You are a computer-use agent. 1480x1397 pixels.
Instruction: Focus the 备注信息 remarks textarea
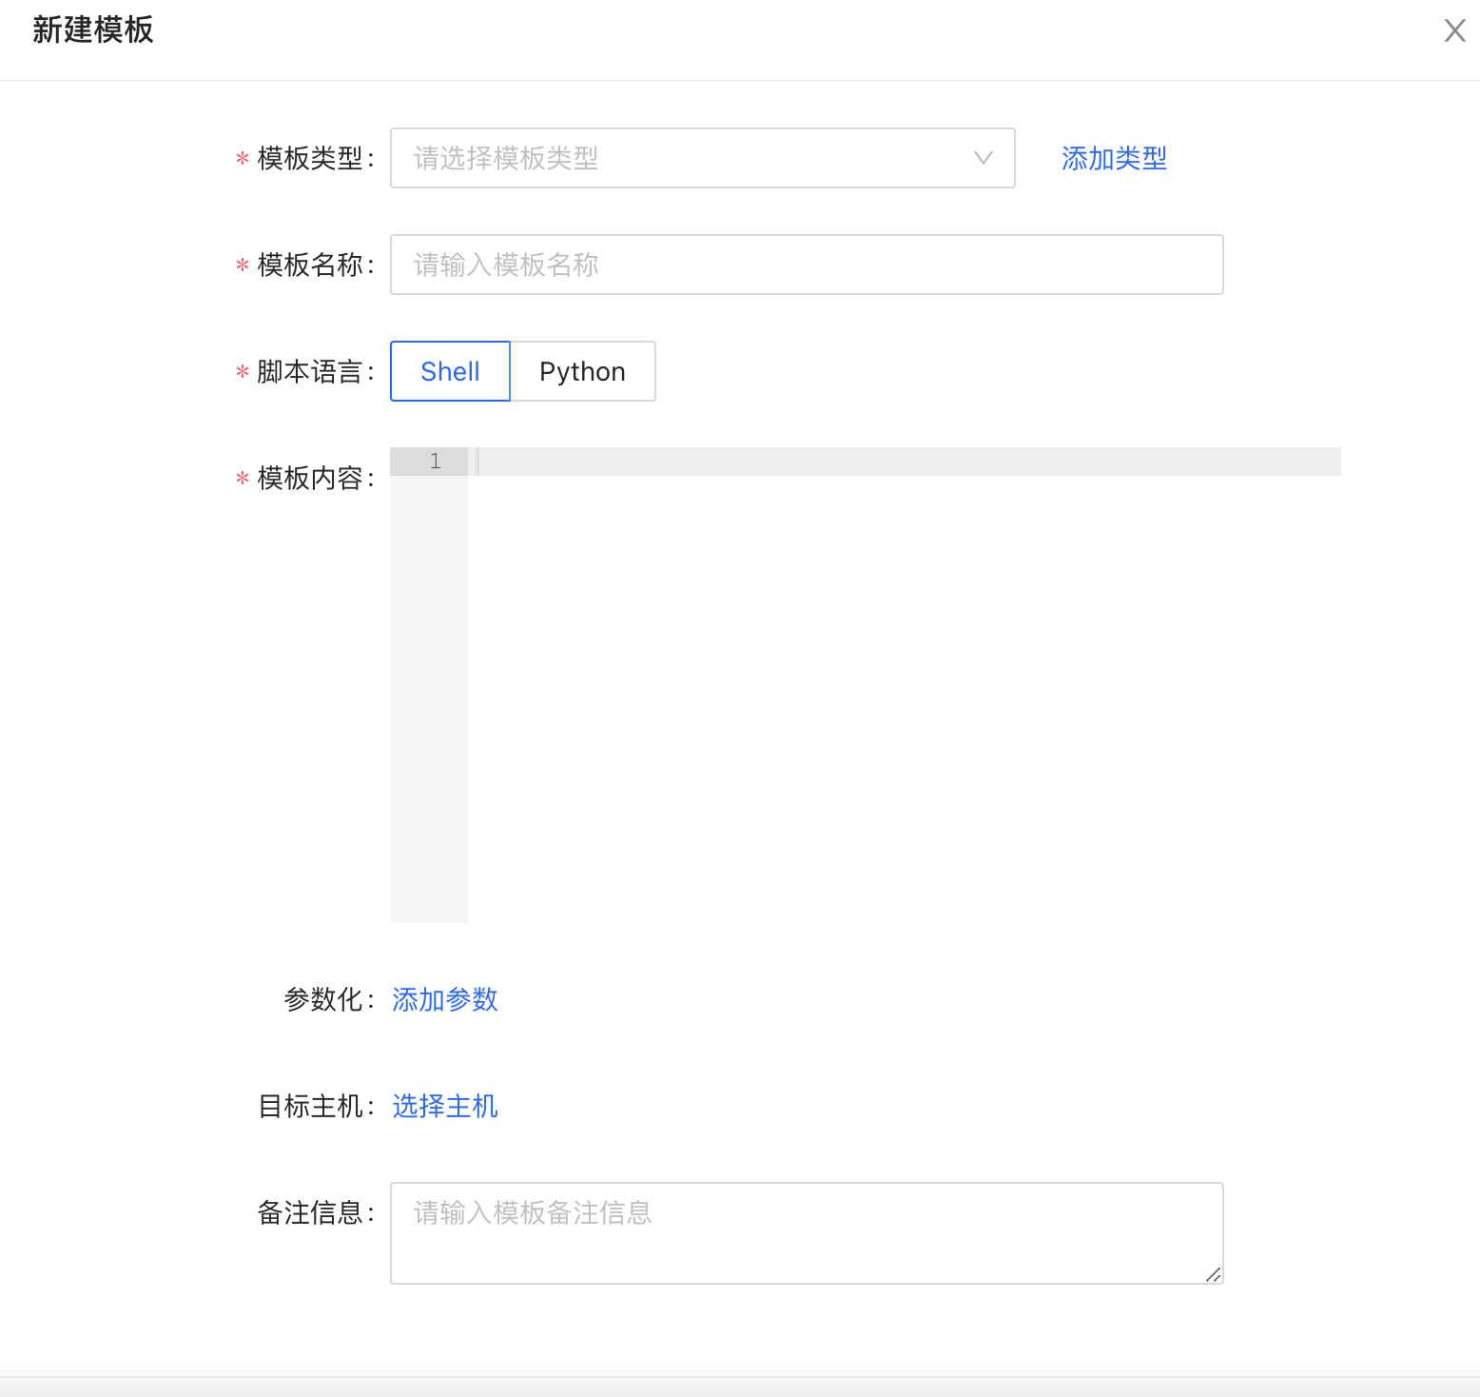pyautogui.click(x=807, y=1233)
